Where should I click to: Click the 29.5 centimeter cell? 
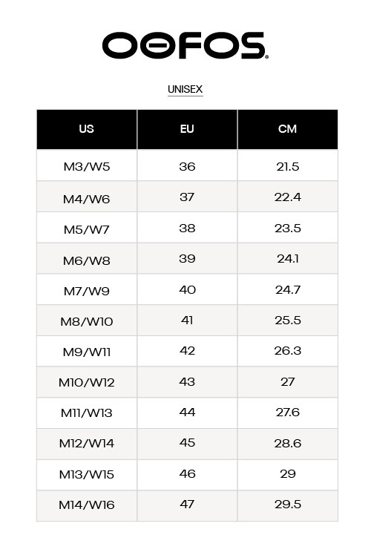[288, 505]
